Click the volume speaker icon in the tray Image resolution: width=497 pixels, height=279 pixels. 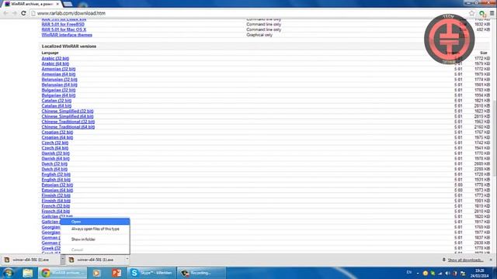pyautogui.click(x=447, y=273)
